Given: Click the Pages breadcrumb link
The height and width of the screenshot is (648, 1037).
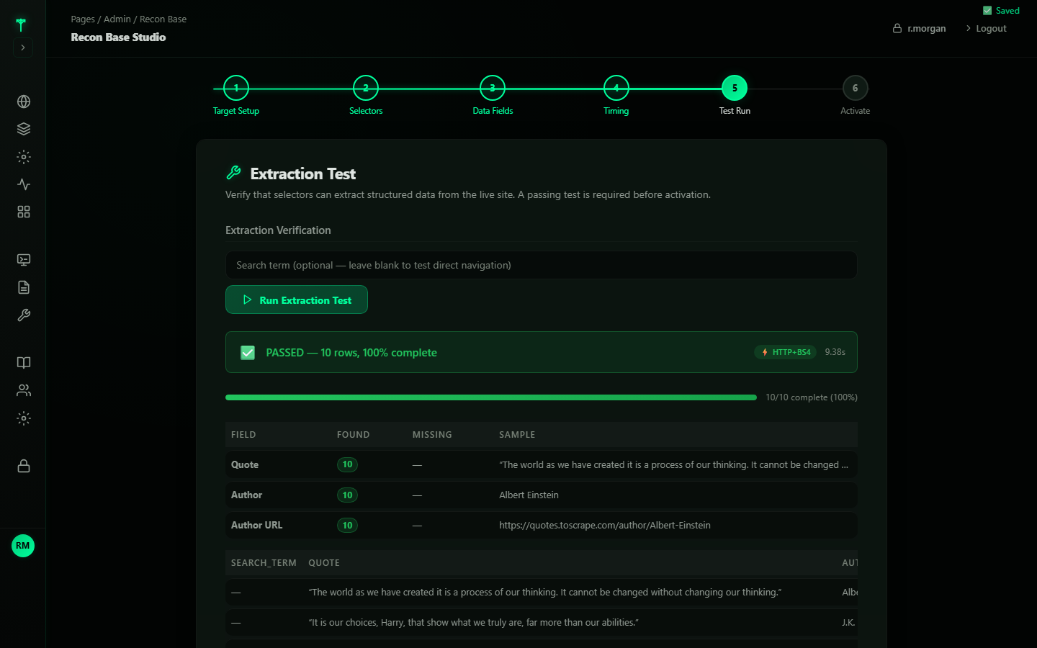Looking at the screenshot, I should pos(83,19).
